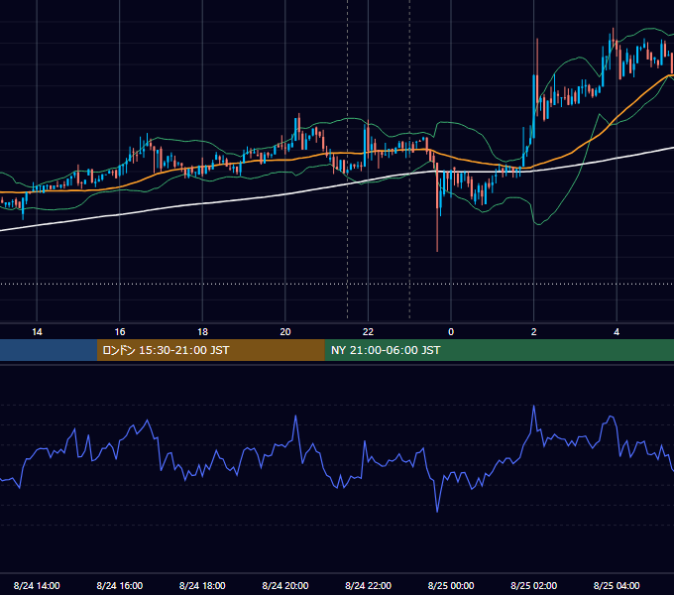
Task: Click the 14 hour label on the price chart axis
Action: (x=37, y=332)
